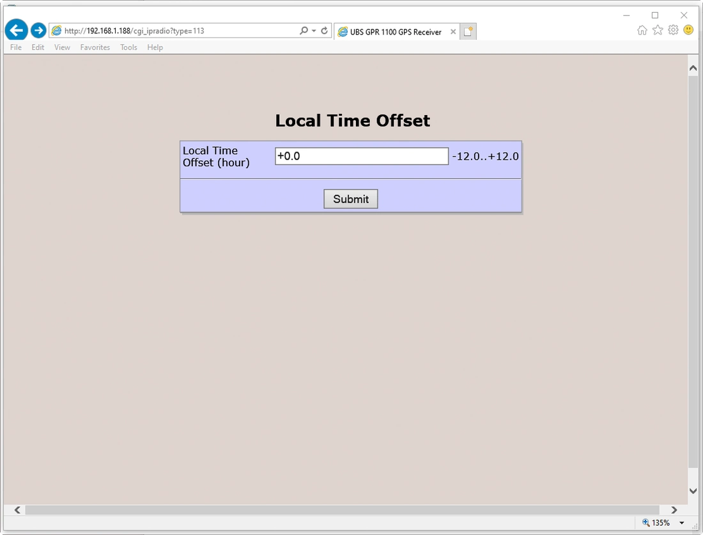Submit the local time offset form

[x=351, y=199]
